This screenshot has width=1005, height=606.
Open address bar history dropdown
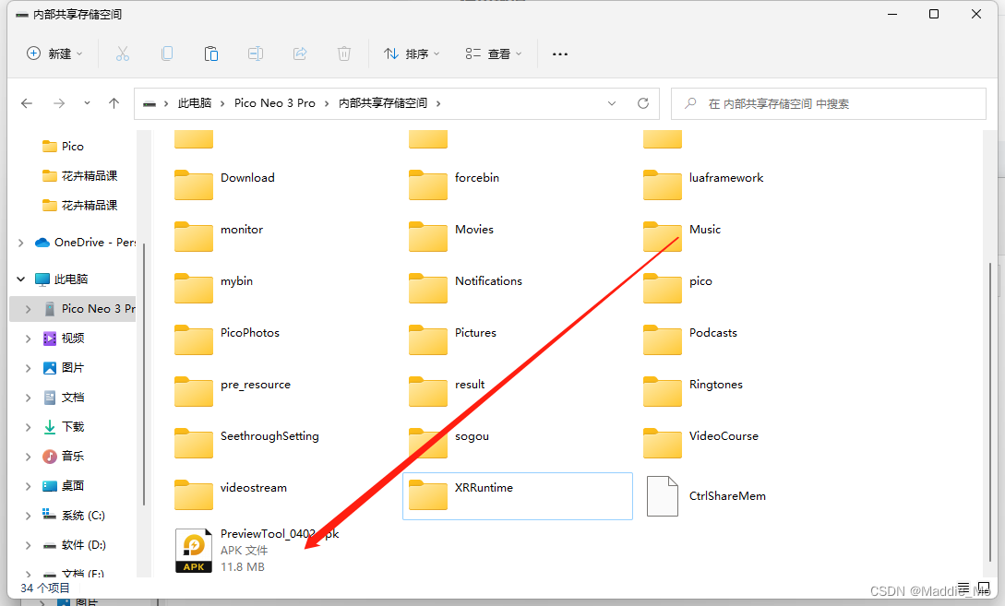coord(612,103)
